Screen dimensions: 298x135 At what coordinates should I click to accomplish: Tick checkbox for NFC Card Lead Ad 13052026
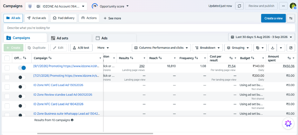(7, 87)
